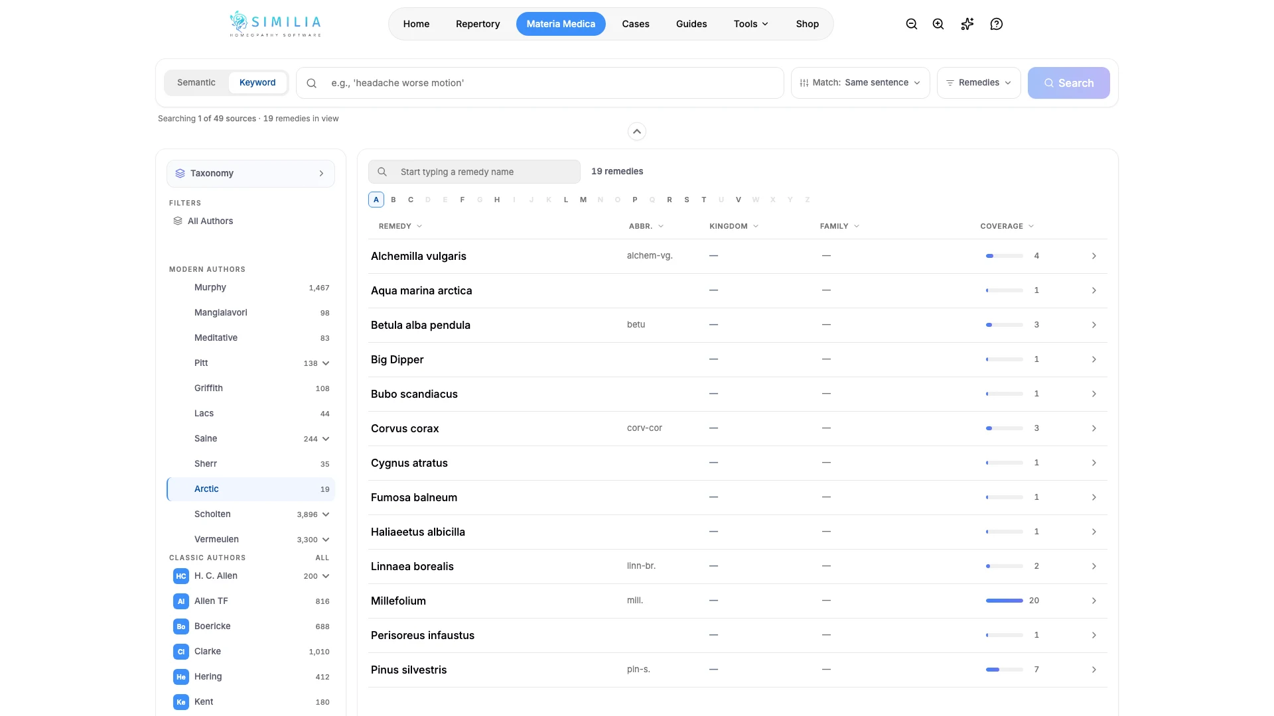Go to the Cases tab
The width and height of the screenshot is (1274, 716).
(636, 24)
